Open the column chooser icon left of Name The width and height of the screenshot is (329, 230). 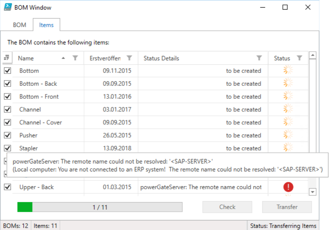[x=7, y=57]
